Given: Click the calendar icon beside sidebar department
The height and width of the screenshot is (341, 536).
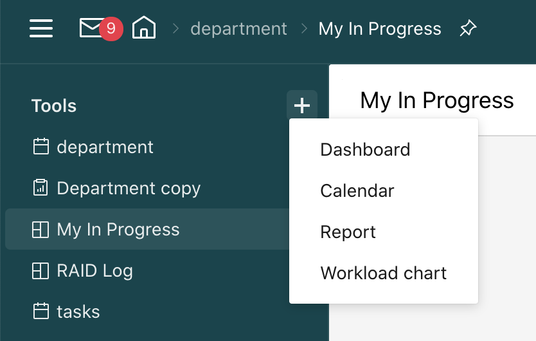Looking at the screenshot, I should click(x=41, y=147).
